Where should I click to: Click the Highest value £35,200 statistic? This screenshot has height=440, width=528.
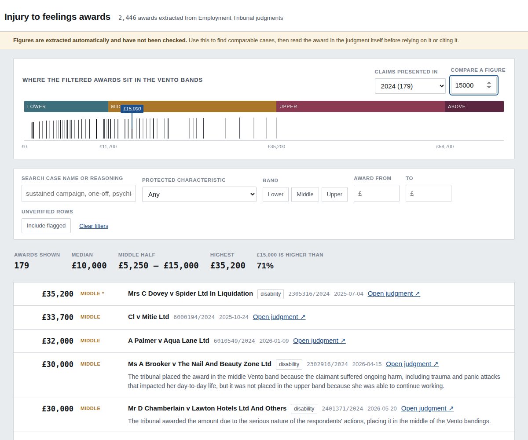[x=228, y=265]
